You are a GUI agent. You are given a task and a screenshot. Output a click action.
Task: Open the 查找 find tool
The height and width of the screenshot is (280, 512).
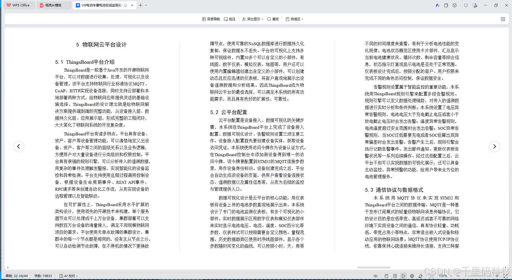click(x=273, y=19)
